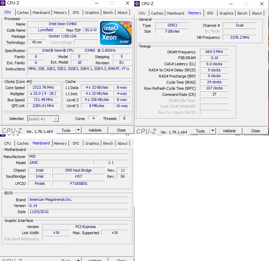Maximize the left CPU-Z window

point(112,3)
